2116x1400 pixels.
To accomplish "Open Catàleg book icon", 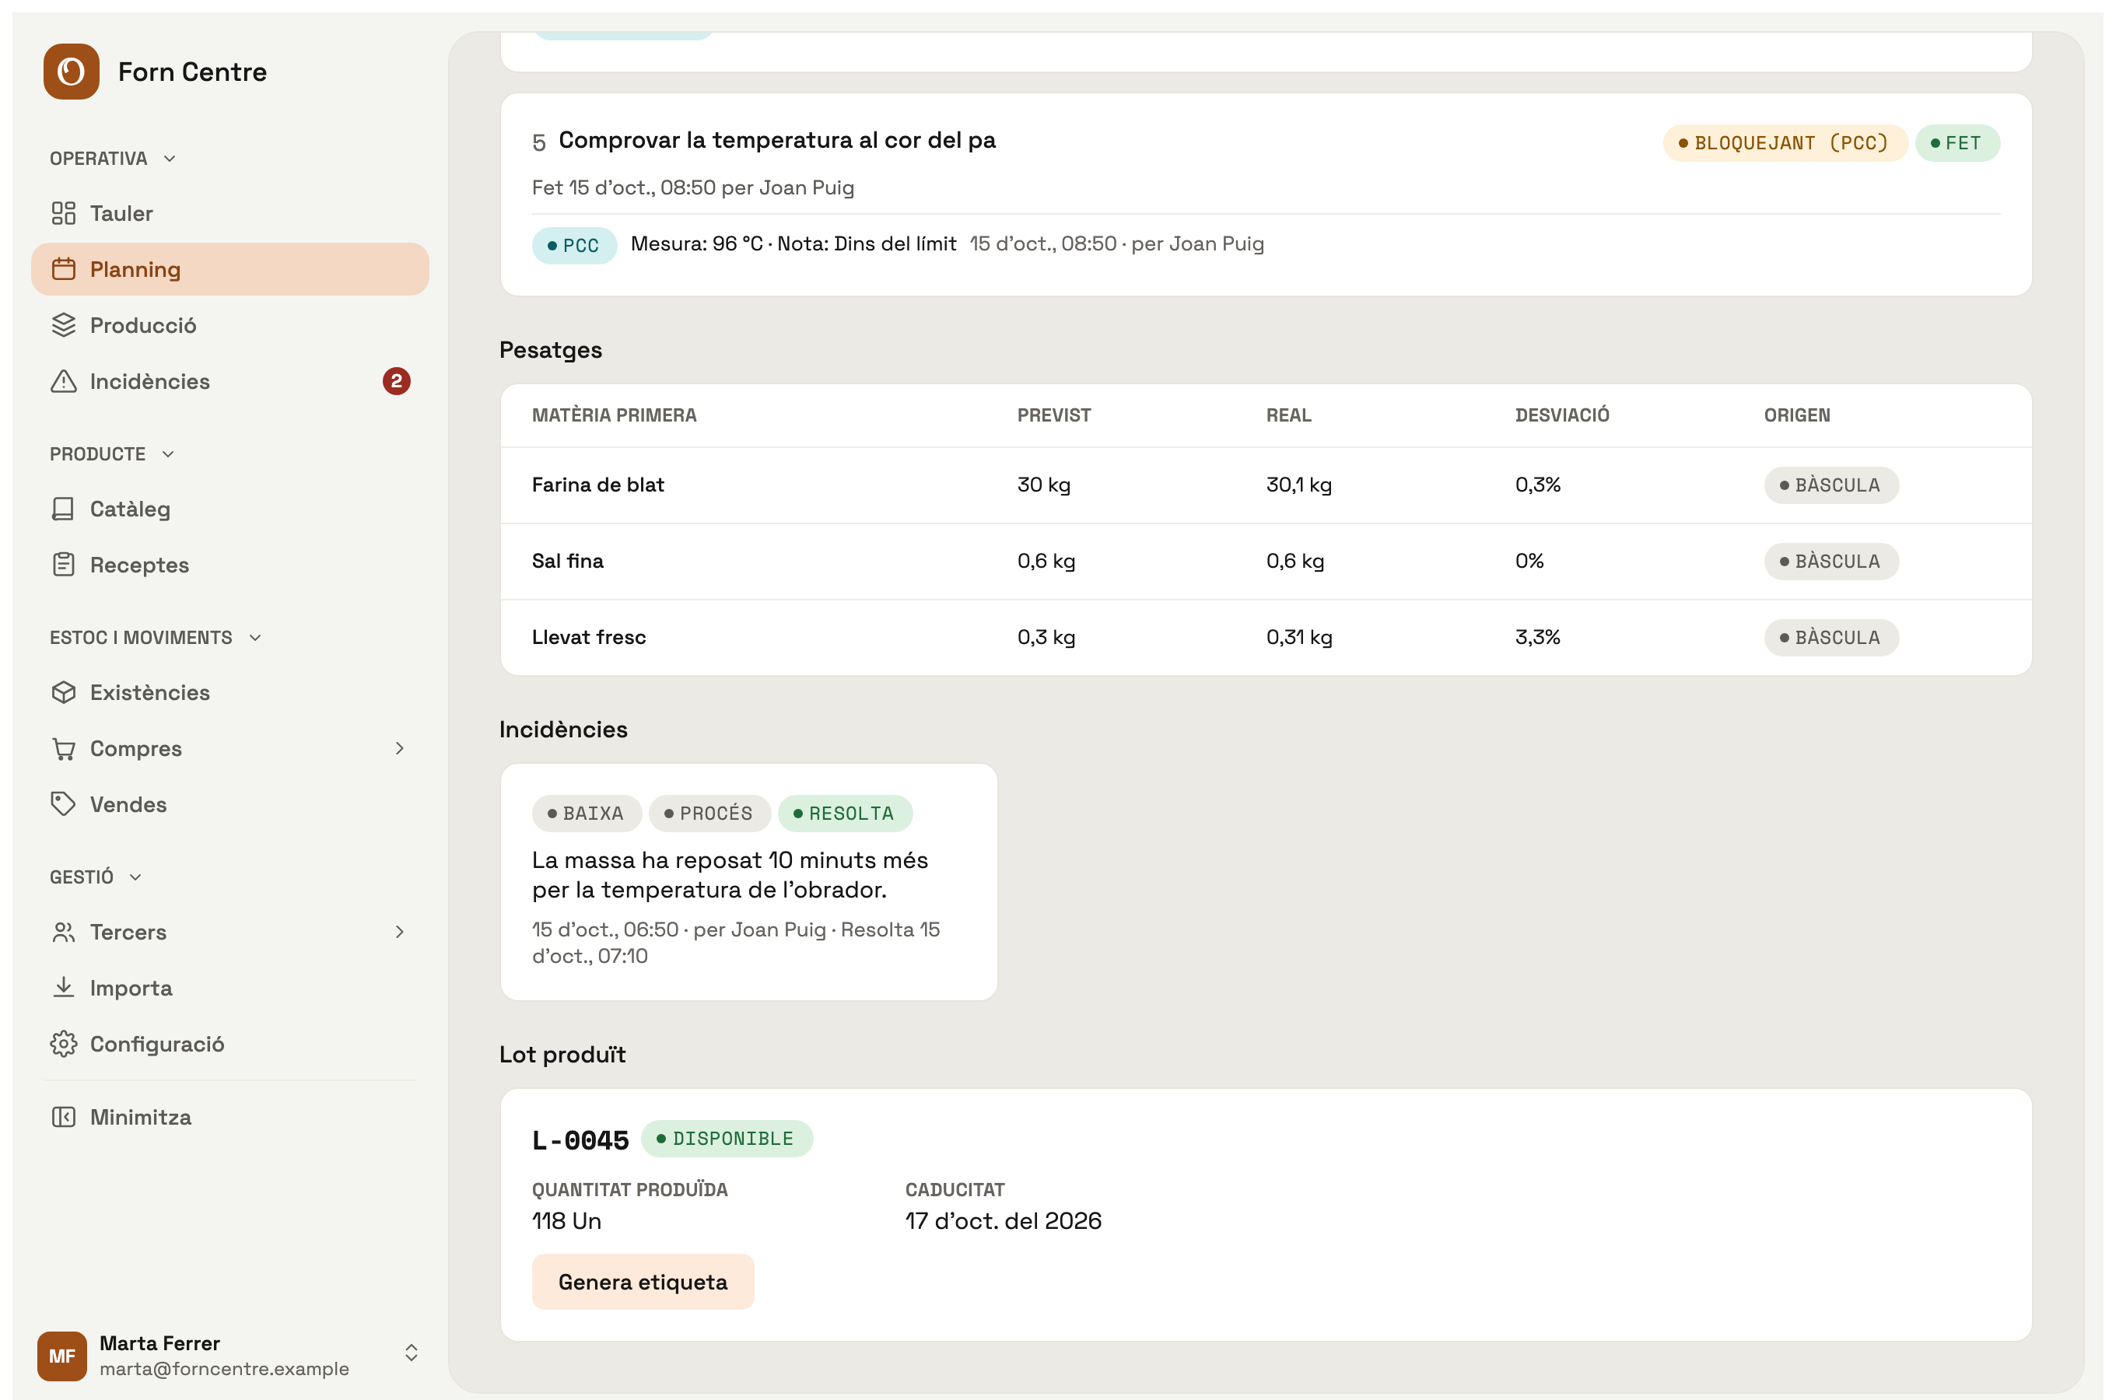I will [x=63, y=509].
